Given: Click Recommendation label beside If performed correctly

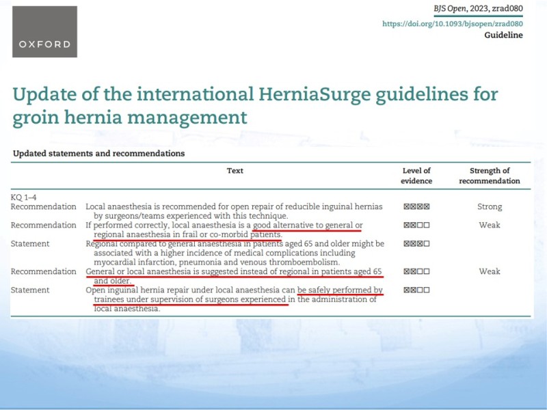Looking at the screenshot, I should click(43, 225).
